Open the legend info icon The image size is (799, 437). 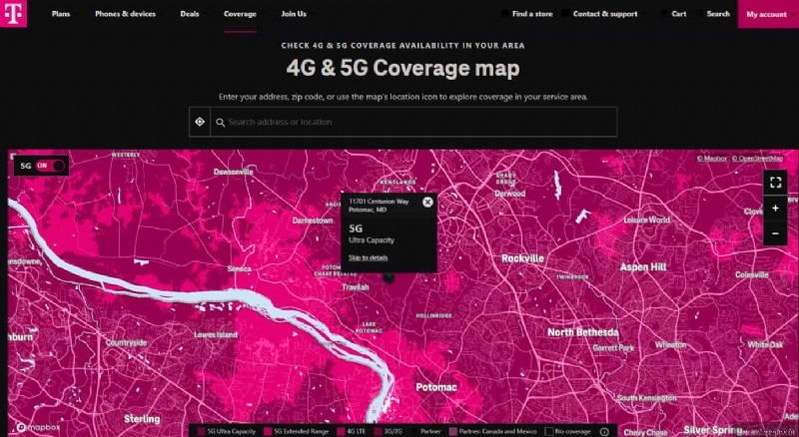tap(604, 431)
